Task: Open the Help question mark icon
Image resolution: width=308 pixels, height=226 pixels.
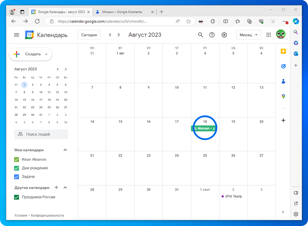Action: coord(212,35)
